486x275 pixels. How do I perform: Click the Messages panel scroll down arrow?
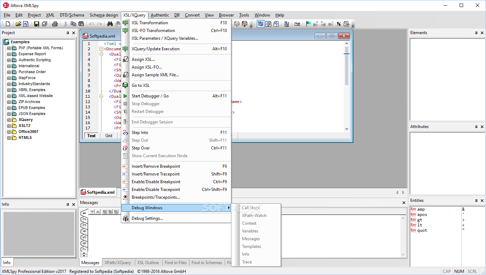tap(403, 255)
